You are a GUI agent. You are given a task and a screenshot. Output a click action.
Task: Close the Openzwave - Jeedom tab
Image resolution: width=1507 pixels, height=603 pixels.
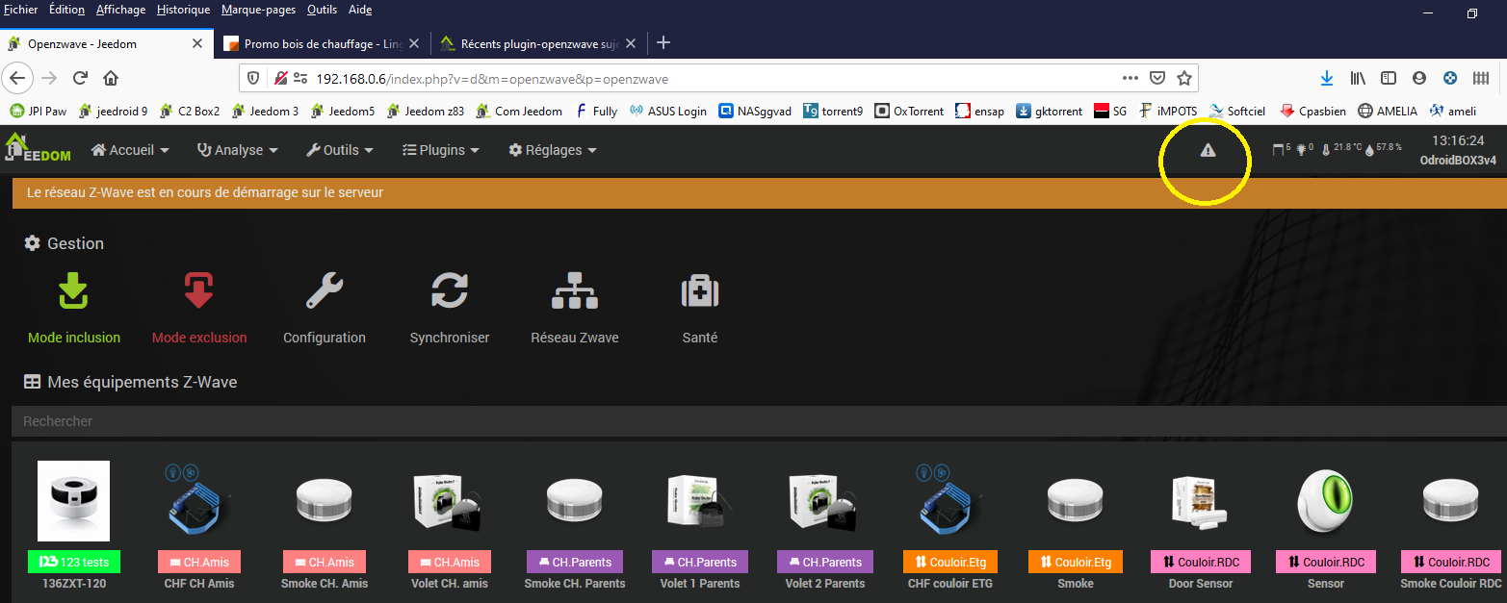click(x=197, y=43)
